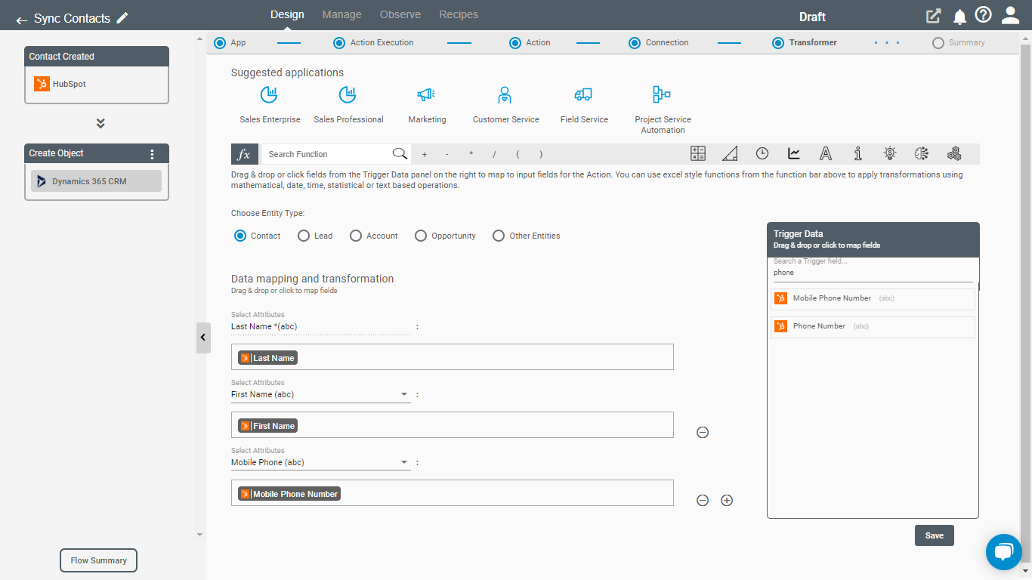Open the financial lightbulb functions icon

[890, 153]
